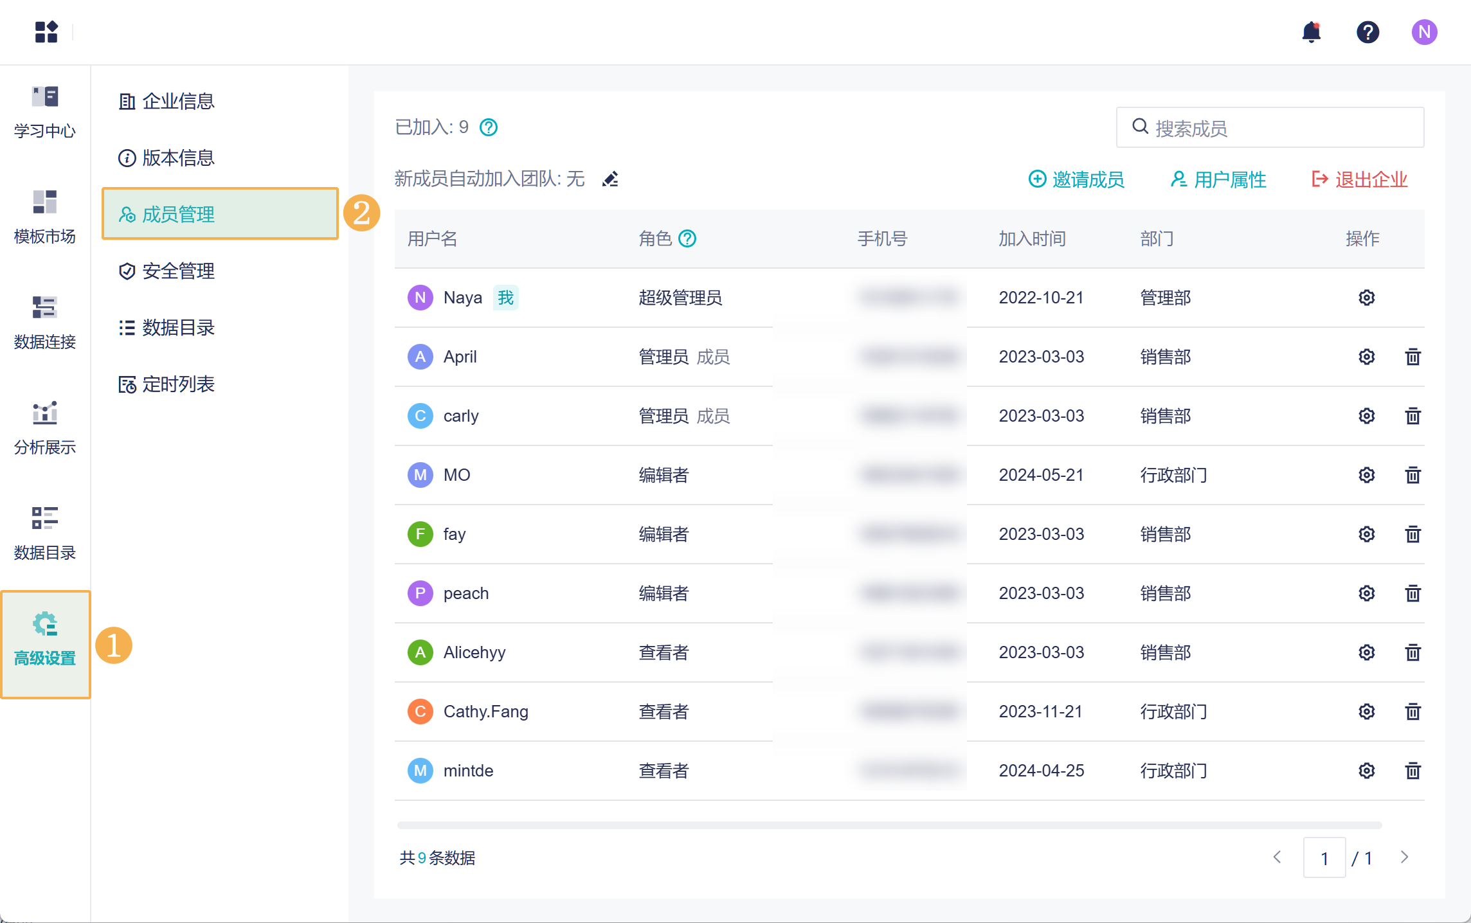Screen dimensions: 1471x923
Task: Open the notification bell icon
Action: point(1311,32)
